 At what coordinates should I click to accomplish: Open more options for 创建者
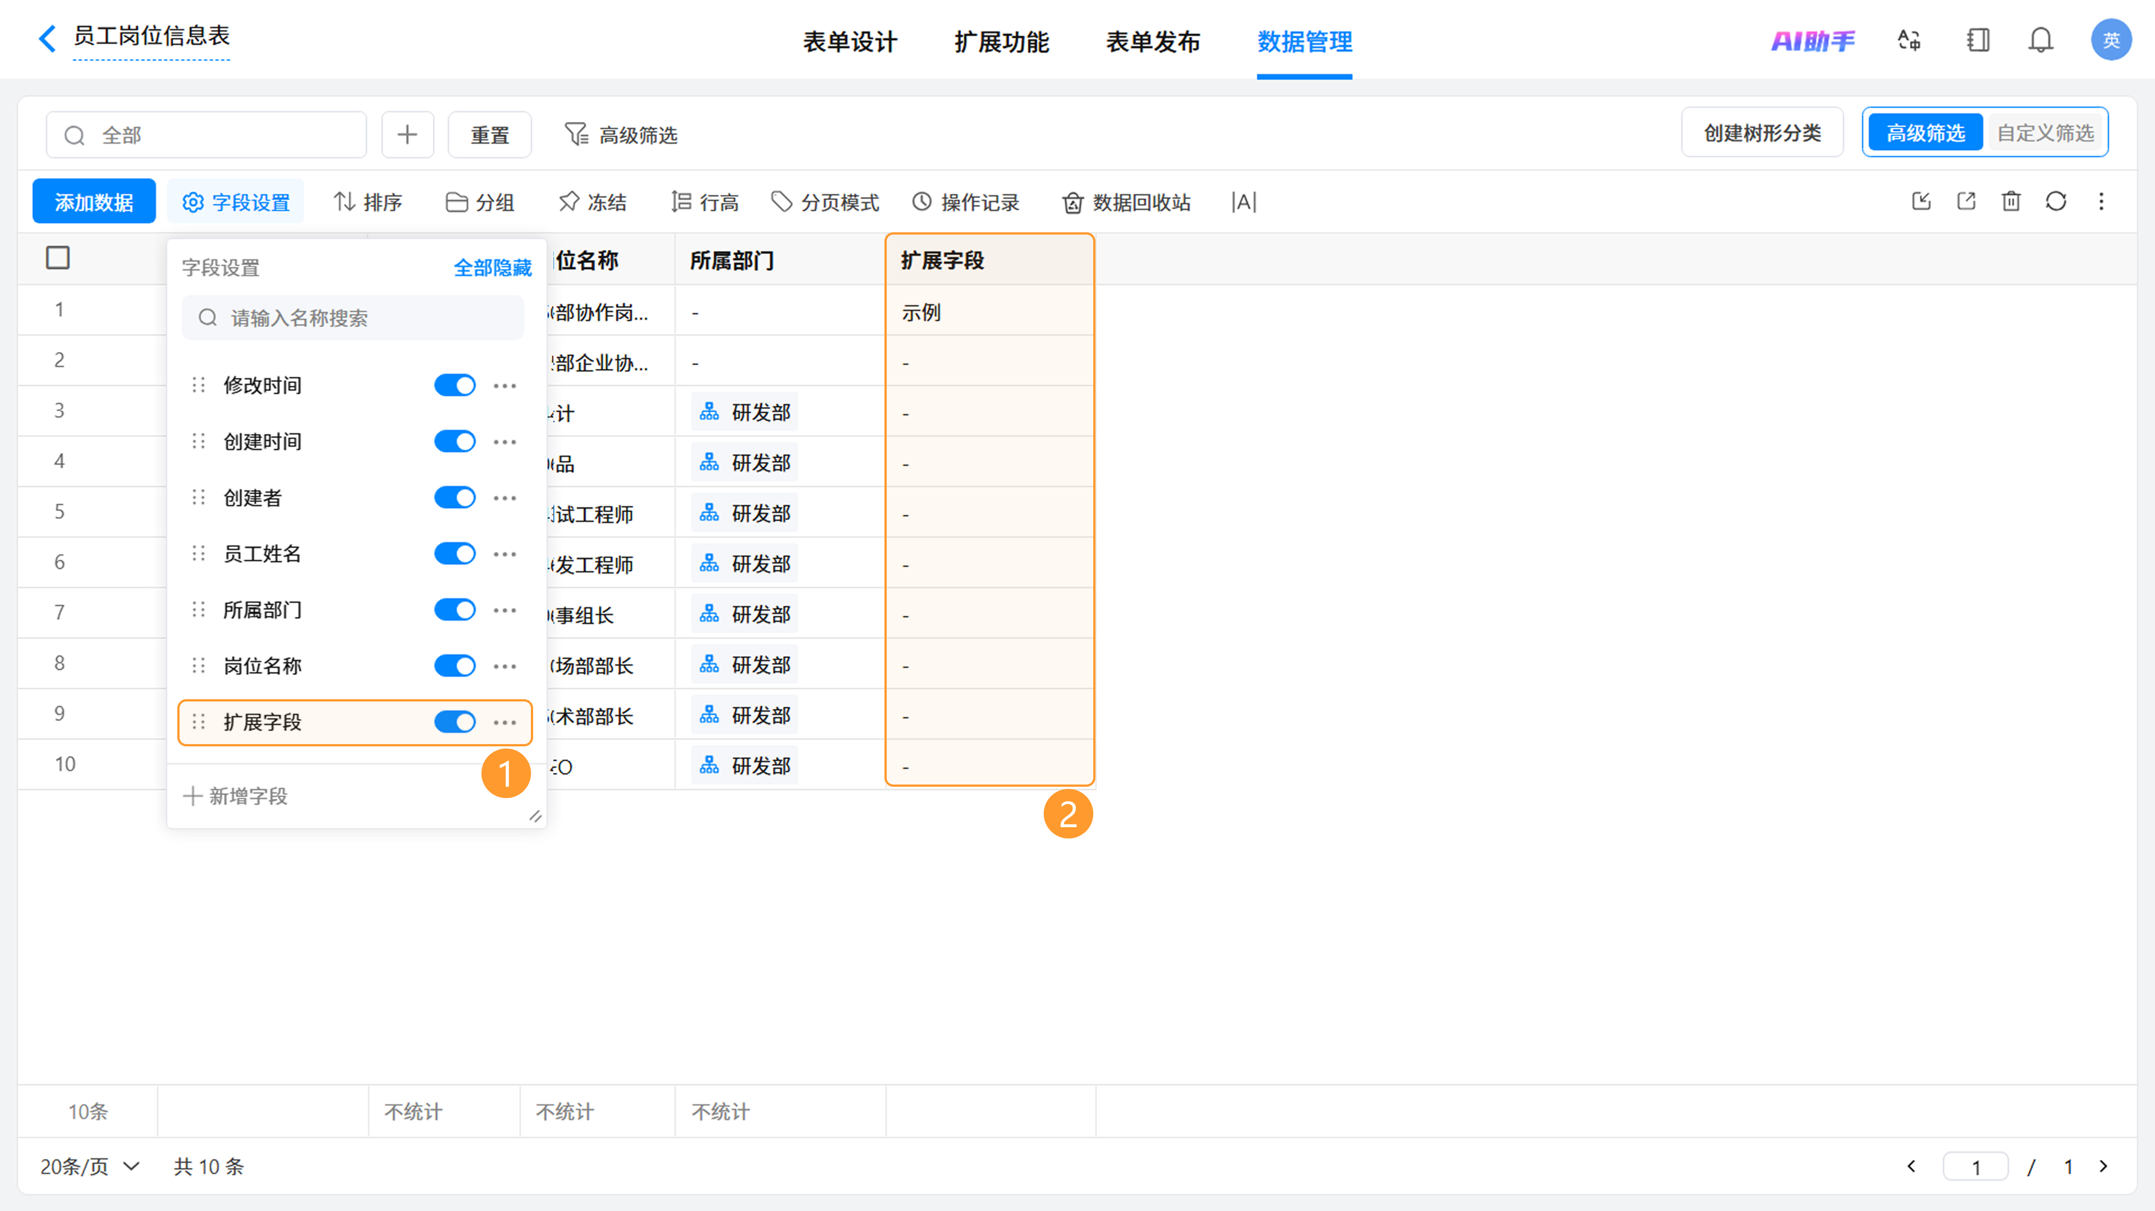(x=505, y=498)
